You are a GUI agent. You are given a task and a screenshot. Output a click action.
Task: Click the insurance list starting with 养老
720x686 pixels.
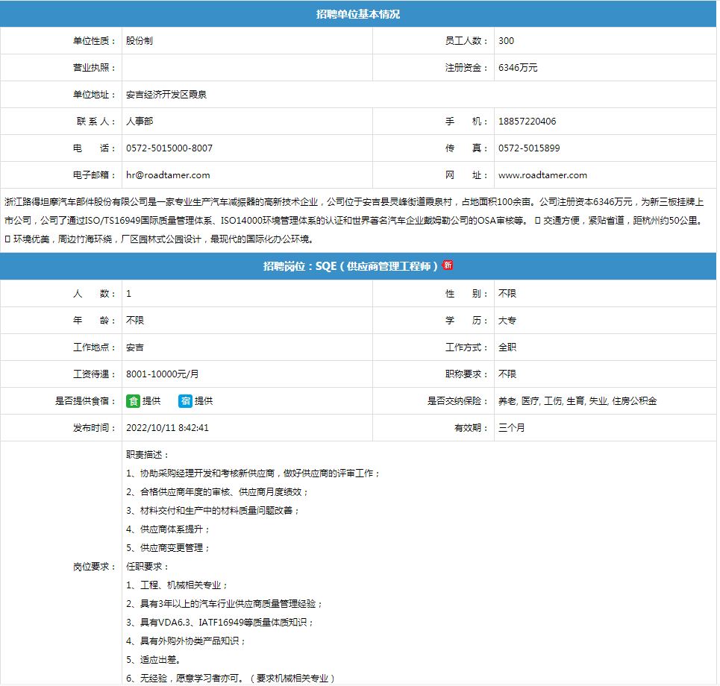click(577, 401)
